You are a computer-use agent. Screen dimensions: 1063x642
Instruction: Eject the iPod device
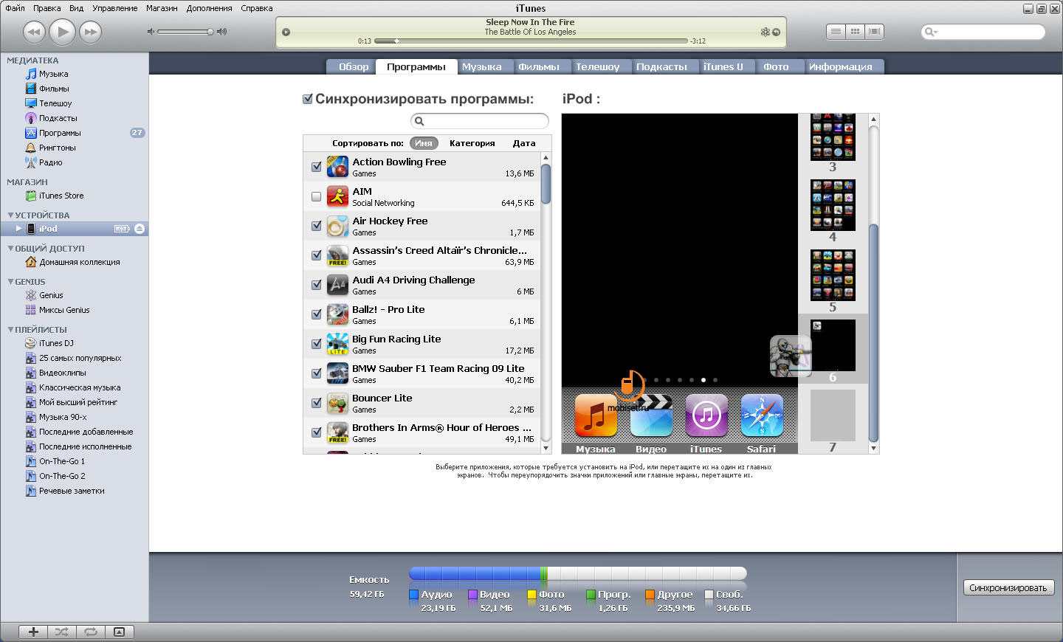click(x=140, y=229)
